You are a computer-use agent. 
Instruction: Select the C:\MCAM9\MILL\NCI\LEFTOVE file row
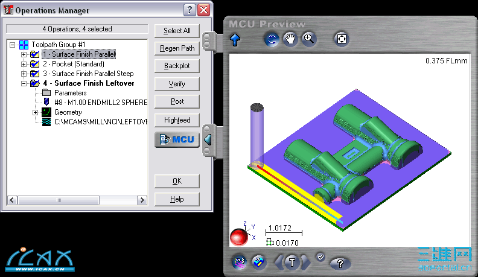tap(101, 122)
